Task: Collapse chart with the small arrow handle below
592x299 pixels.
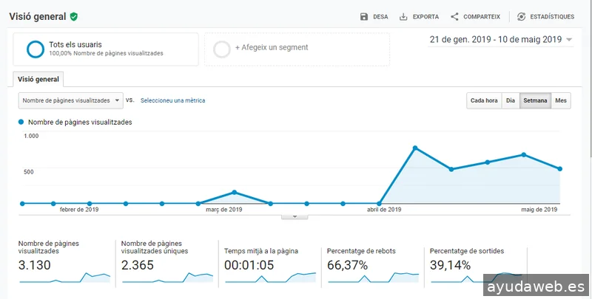Action: pos(295,216)
